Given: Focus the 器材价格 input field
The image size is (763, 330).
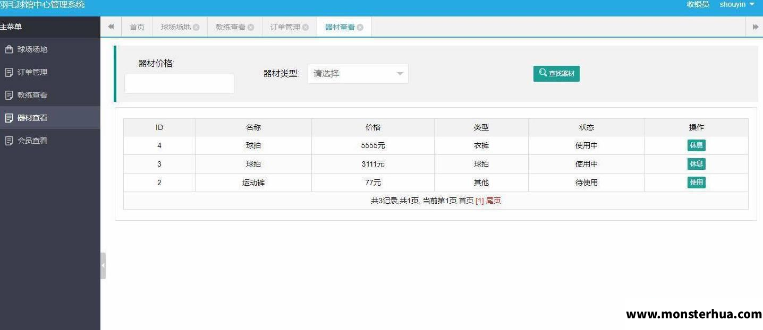Looking at the screenshot, I should click(179, 84).
